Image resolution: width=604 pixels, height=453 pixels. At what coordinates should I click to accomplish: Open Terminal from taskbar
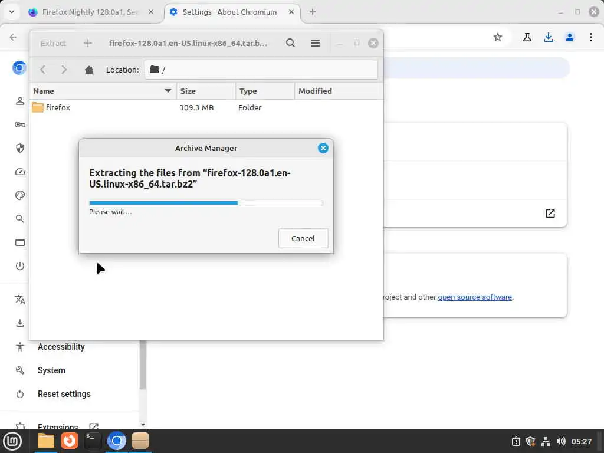tap(93, 441)
